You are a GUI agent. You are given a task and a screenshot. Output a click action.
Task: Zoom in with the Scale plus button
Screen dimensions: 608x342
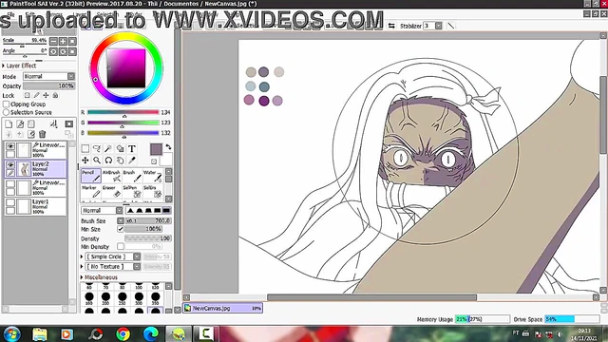[x=63, y=41]
